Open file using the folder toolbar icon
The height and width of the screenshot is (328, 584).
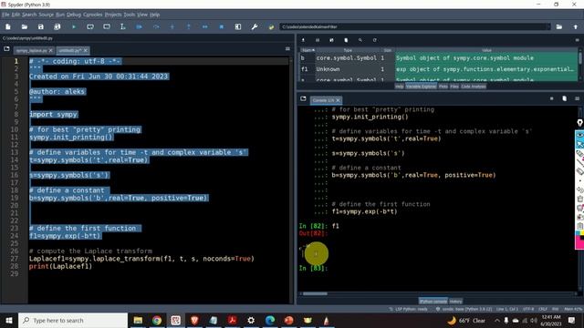pyautogui.click(x=25, y=26)
